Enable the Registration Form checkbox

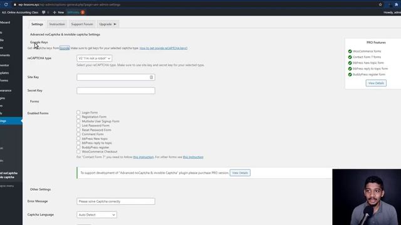[x=78, y=117]
